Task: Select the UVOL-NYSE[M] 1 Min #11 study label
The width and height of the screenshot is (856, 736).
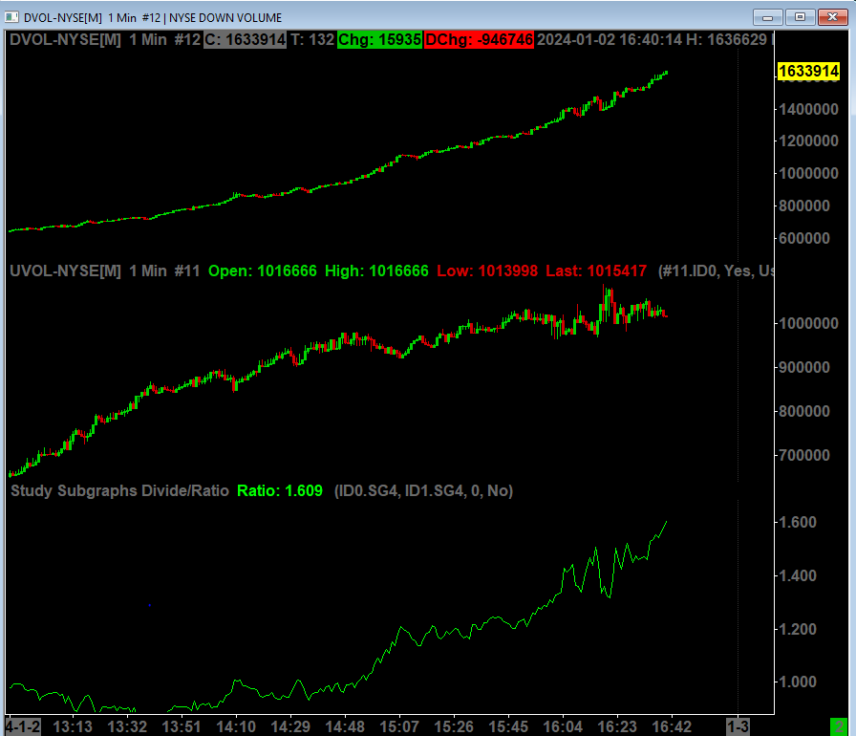Action: click(105, 271)
